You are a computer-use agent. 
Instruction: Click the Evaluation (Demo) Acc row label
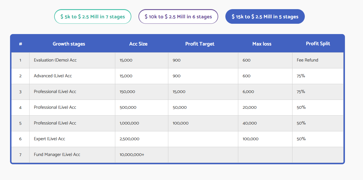point(55,60)
